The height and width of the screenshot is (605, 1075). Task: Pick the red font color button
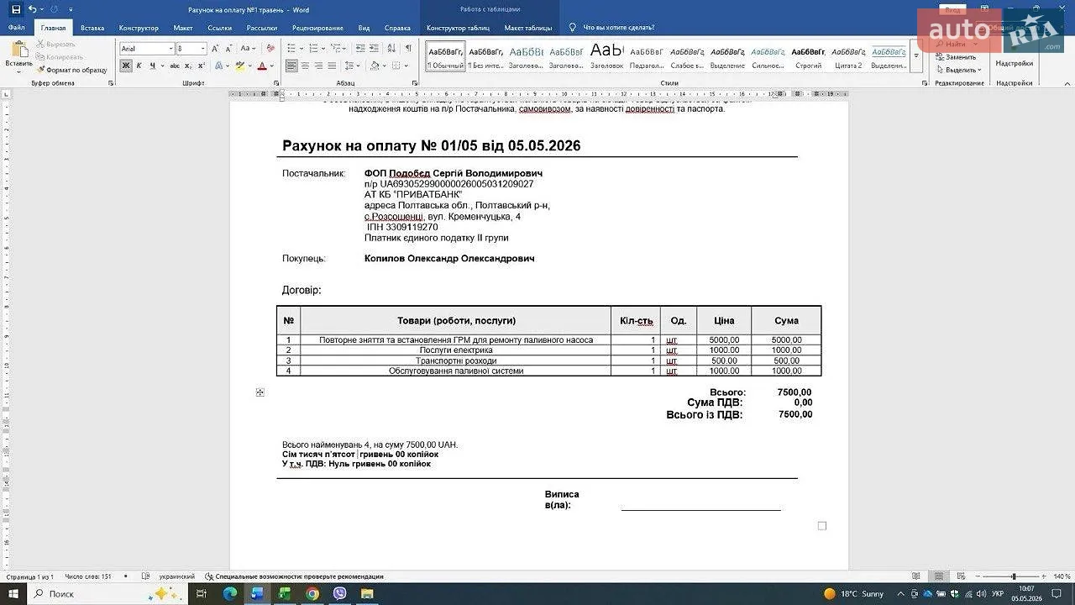click(261, 66)
